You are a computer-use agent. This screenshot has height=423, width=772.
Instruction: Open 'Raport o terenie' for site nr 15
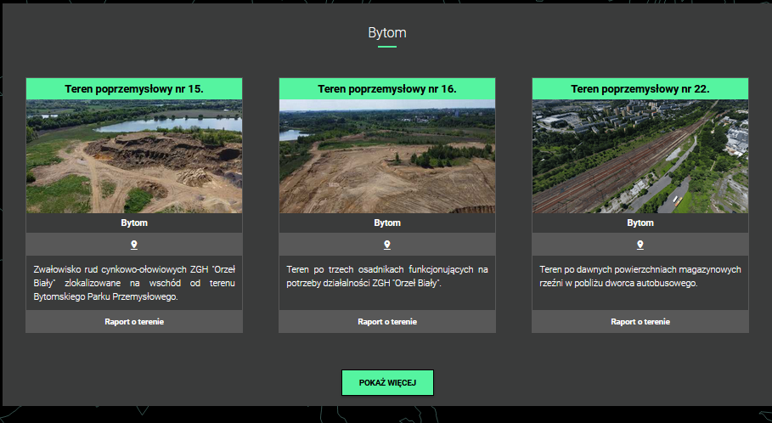coord(134,322)
